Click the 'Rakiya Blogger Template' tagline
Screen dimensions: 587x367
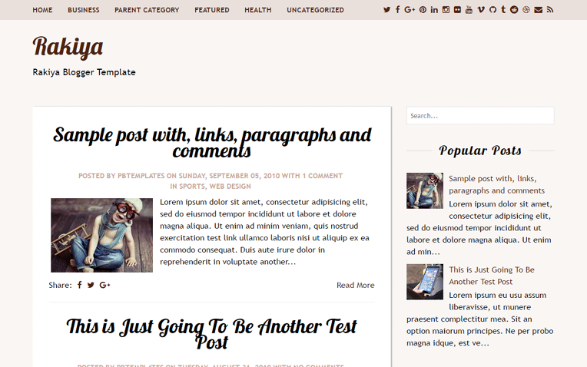(85, 72)
